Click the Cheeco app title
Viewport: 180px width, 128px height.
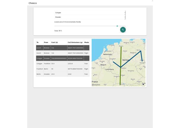[x=33, y=3]
